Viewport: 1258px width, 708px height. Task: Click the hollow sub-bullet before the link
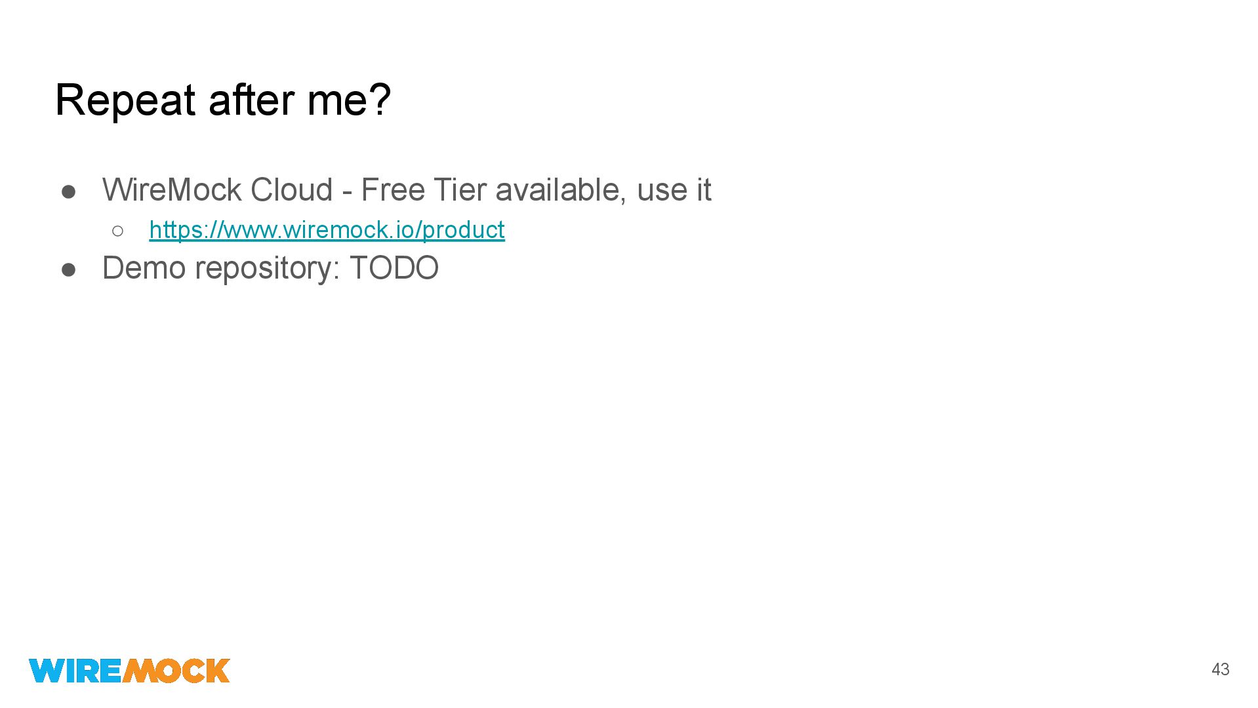(x=118, y=231)
